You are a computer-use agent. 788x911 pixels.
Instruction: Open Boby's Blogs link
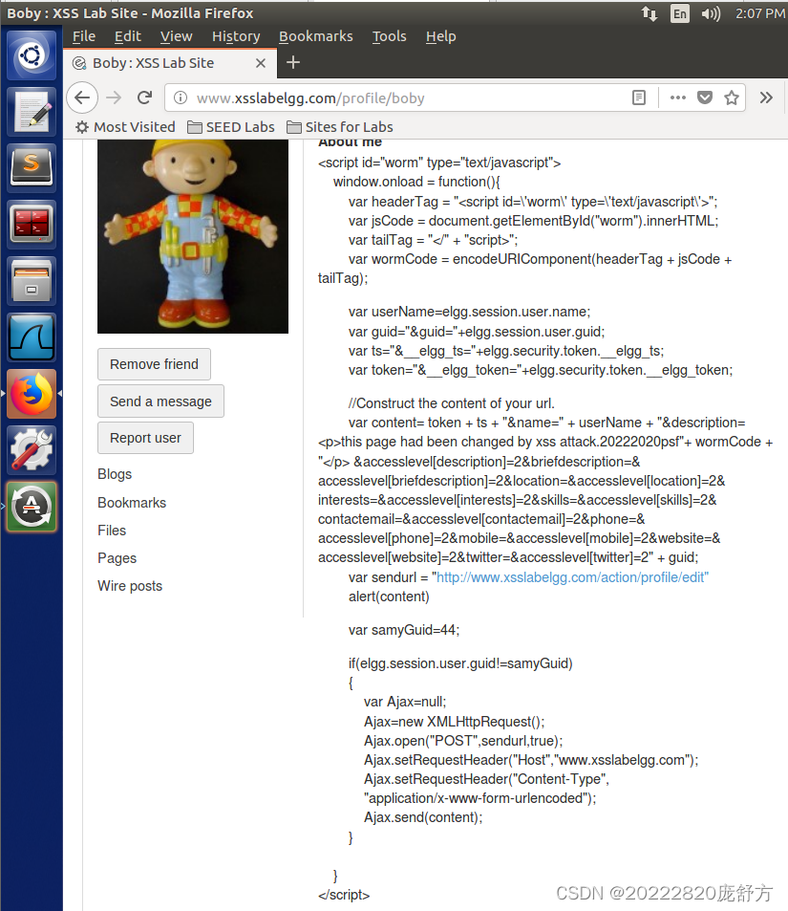point(115,474)
